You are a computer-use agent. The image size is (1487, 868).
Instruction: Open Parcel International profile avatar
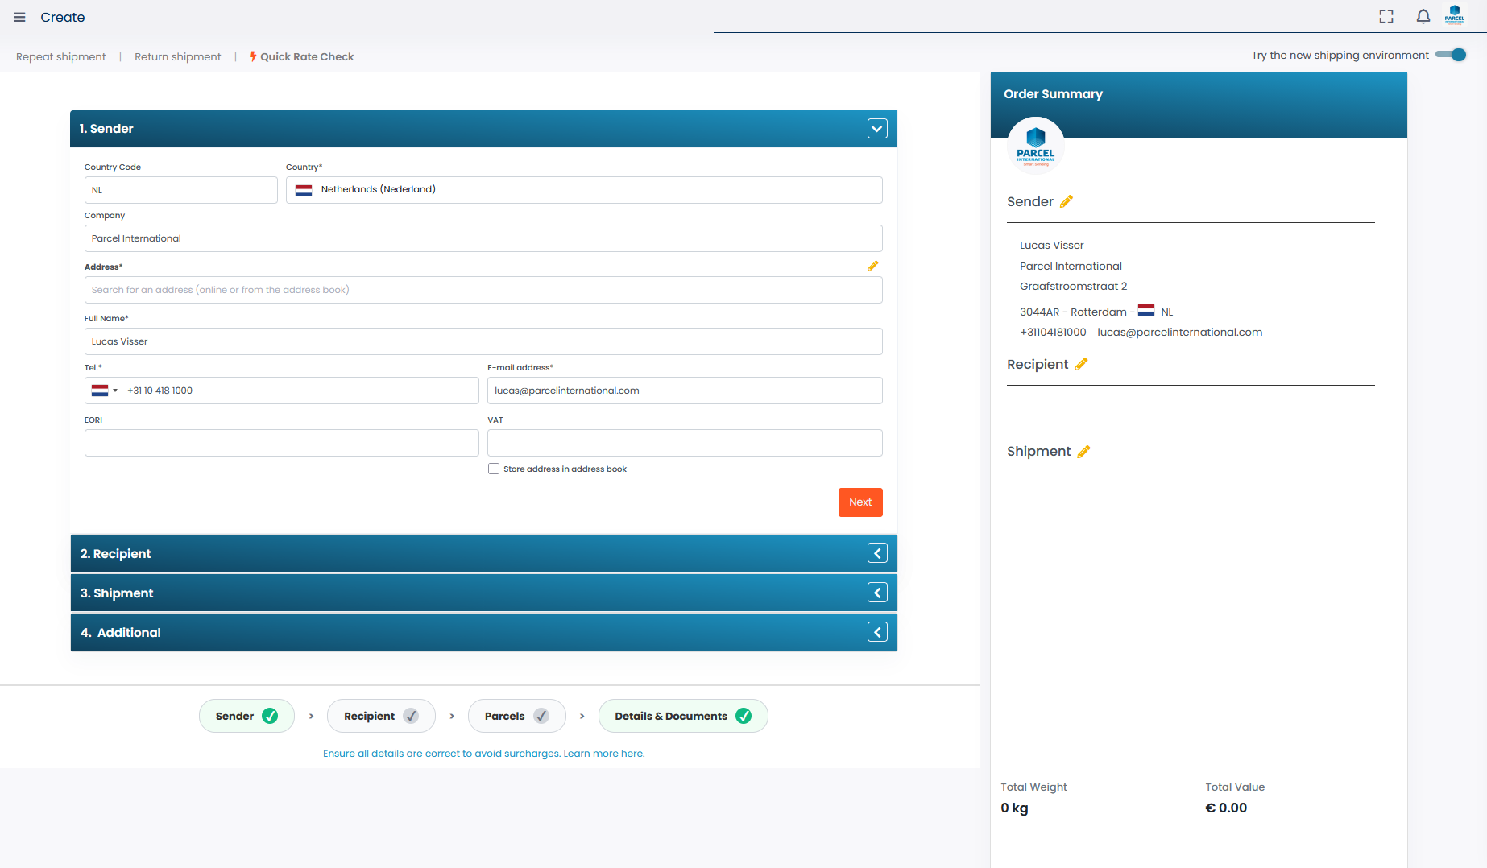(1454, 15)
